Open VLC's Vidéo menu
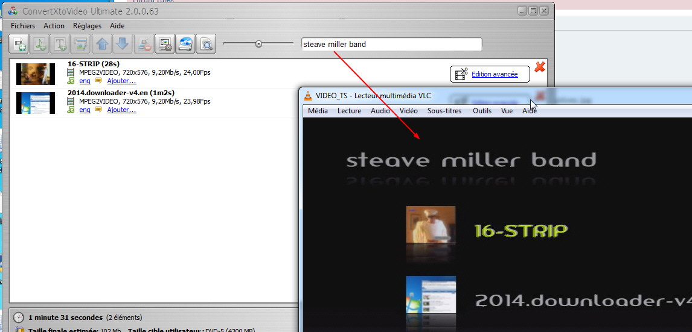Screen dimensions: 692x332 409,111
